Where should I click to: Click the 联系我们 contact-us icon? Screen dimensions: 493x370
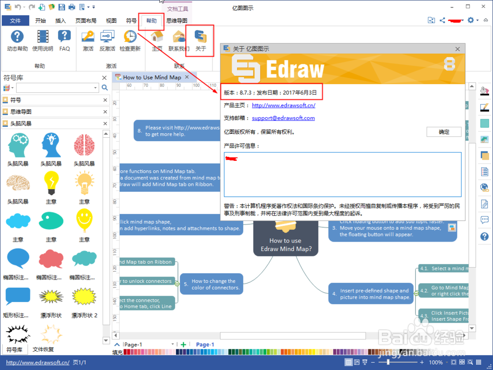(178, 37)
